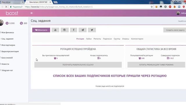Screen dimensions: 186x105
Task: Click the На вас еще никто не подписался text
Action: tap(110, 86)
